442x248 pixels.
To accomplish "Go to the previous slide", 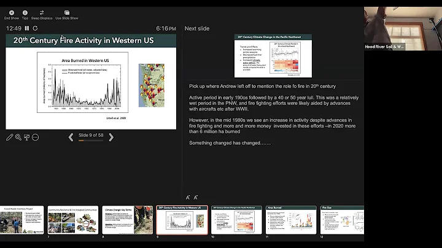I will coord(71,138).
